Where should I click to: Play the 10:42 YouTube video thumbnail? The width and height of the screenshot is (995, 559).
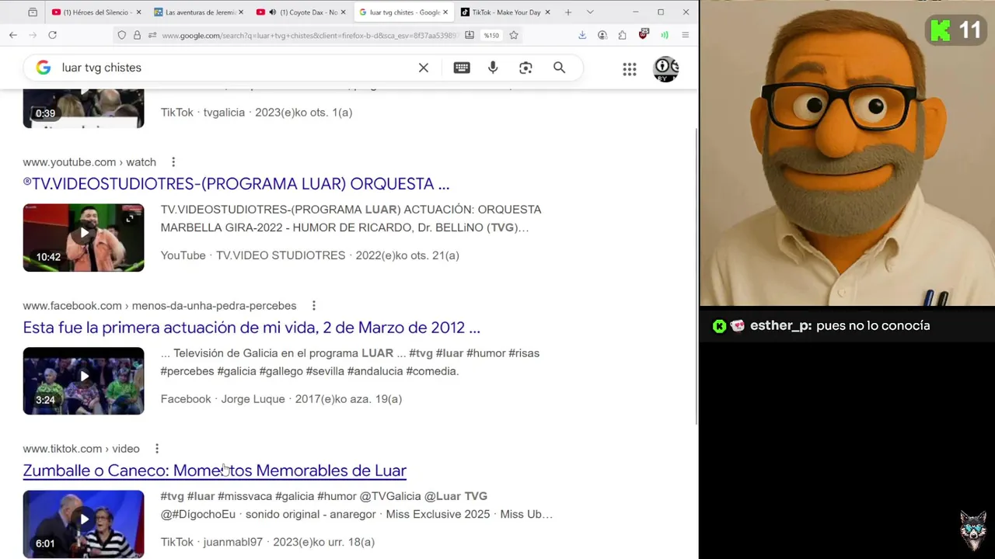pyautogui.click(x=83, y=238)
